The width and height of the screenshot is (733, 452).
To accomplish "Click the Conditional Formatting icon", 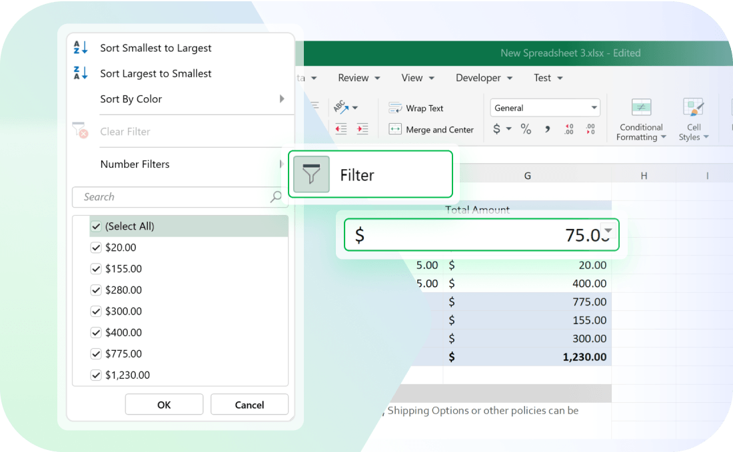I will coord(641,108).
